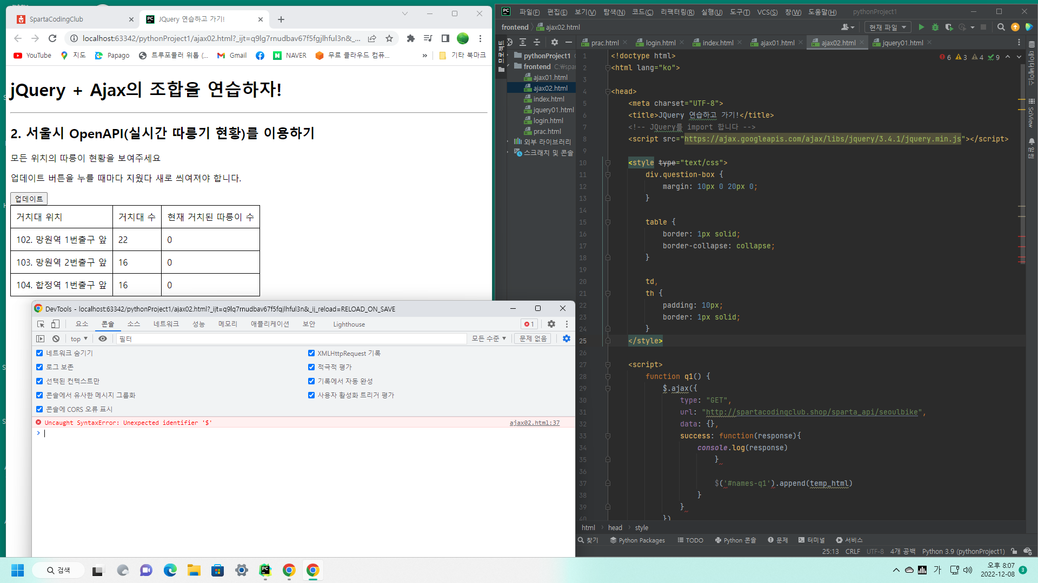Viewport: 1038px width, 583px height.
Task: Toggle 콘솔에 CORS 오류 표시 checkbox
Action: 39,409
